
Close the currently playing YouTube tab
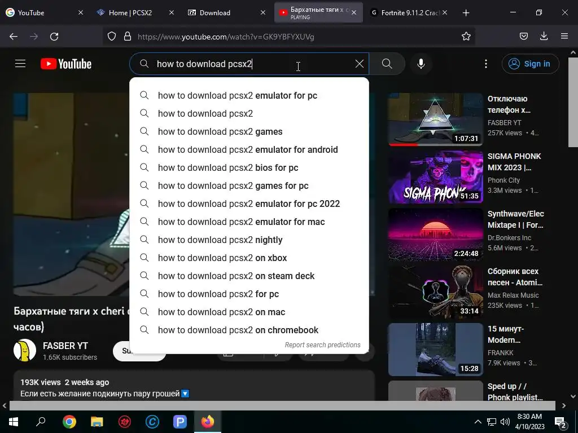click(x=354, y=12)
